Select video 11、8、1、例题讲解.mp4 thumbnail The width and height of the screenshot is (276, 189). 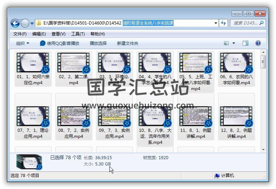tap(196, 116)
